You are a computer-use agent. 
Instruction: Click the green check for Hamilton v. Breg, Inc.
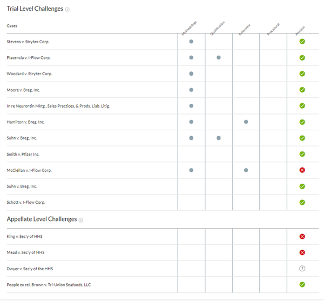[302, 122]
